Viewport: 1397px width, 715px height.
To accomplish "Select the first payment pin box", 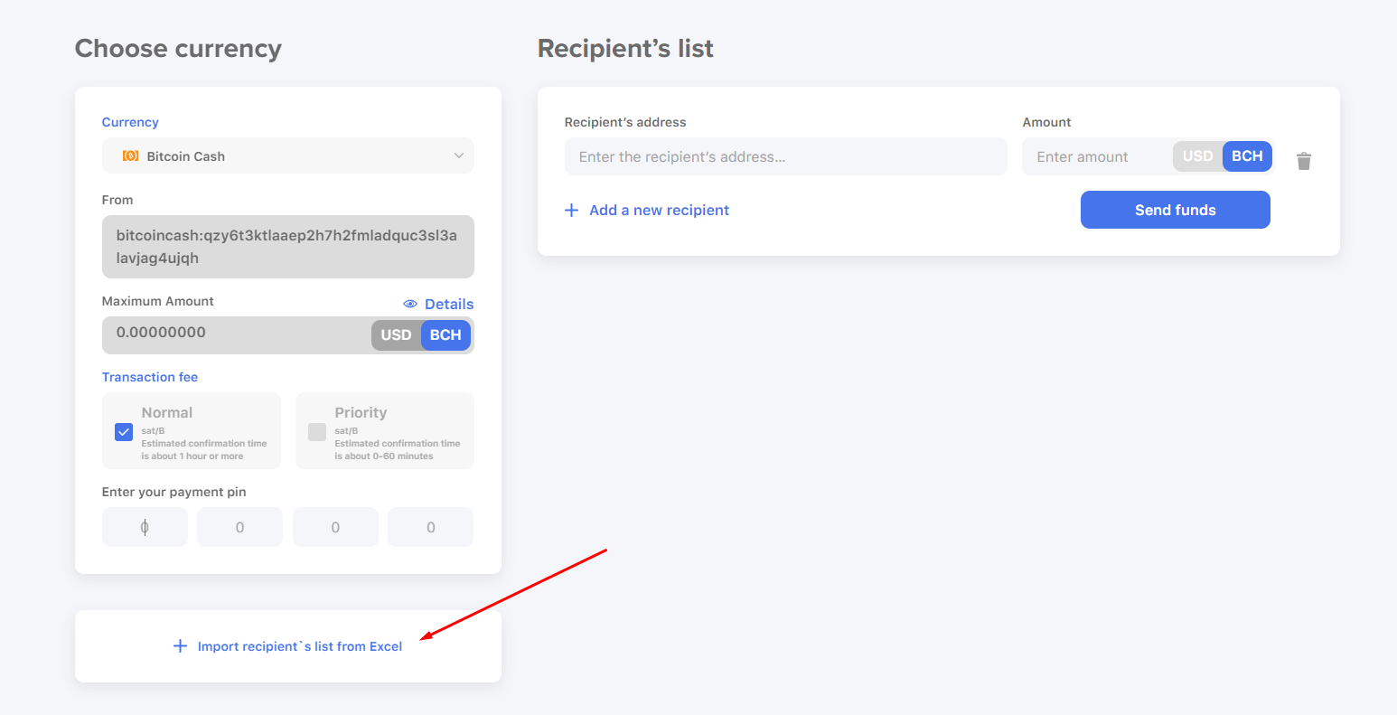I will (x=145, y=527).
